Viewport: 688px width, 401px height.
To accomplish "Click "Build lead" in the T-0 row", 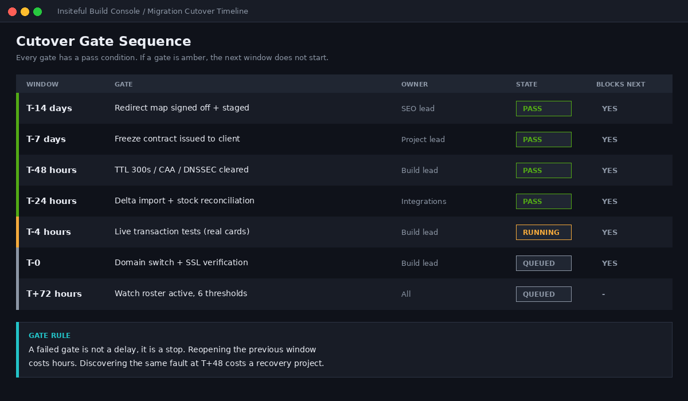I will click(420, 264).
